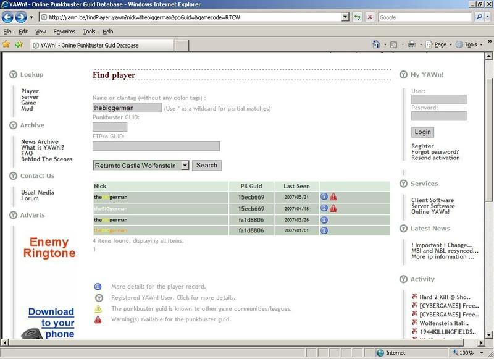Click the Password input field

[439, 116]
